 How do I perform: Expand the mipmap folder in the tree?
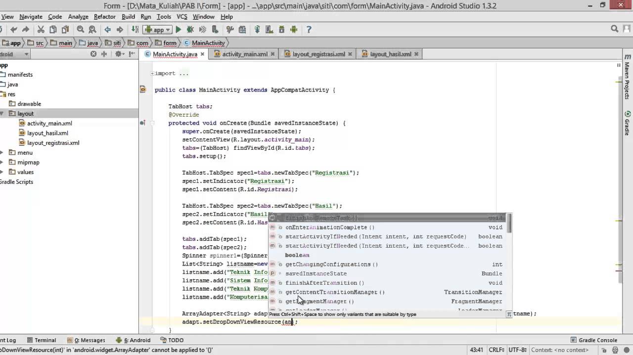click(2, 162)
